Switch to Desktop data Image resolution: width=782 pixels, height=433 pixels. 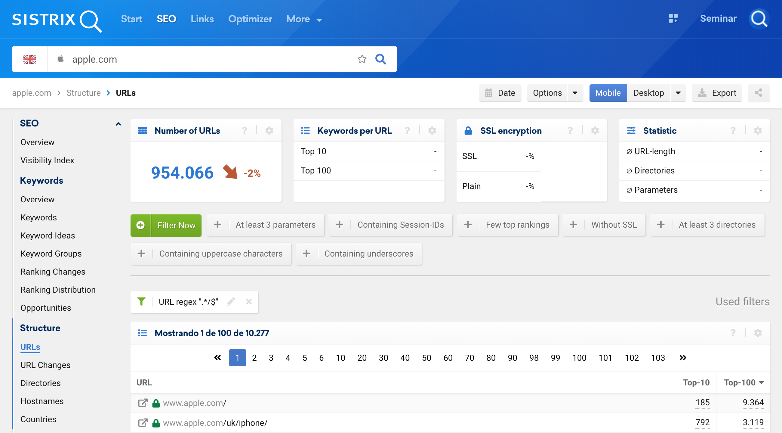coord(648,93)
